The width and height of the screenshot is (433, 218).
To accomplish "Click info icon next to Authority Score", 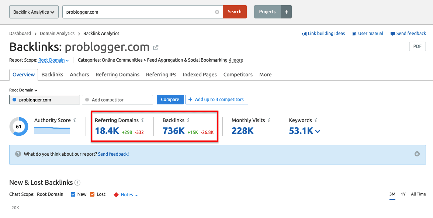I will [75, 120].
